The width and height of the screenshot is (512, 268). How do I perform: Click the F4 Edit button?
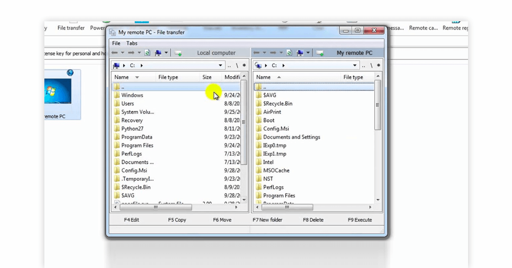point(131,220)
